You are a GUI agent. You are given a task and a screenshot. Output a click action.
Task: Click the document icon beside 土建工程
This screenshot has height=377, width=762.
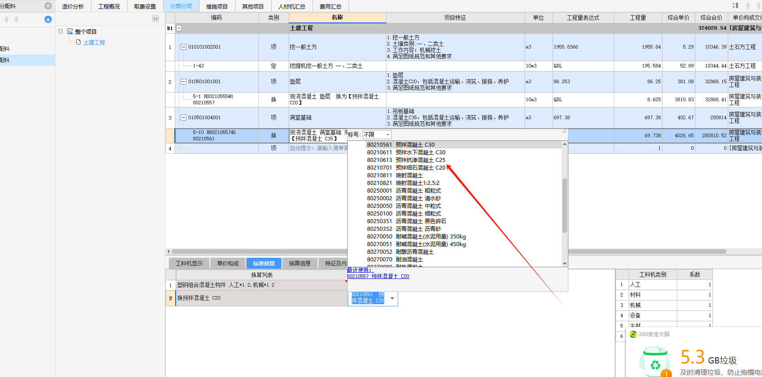pos(78,42)
